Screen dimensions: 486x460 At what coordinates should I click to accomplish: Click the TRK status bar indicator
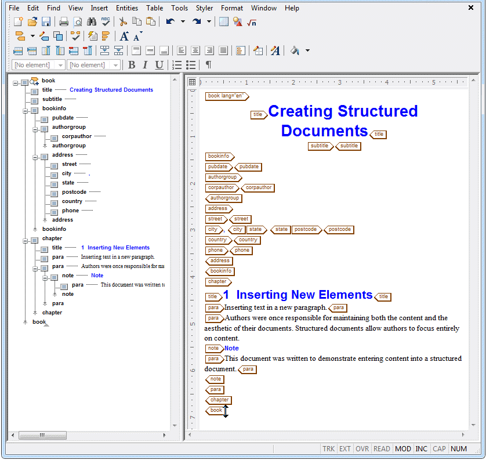[328, 448]
